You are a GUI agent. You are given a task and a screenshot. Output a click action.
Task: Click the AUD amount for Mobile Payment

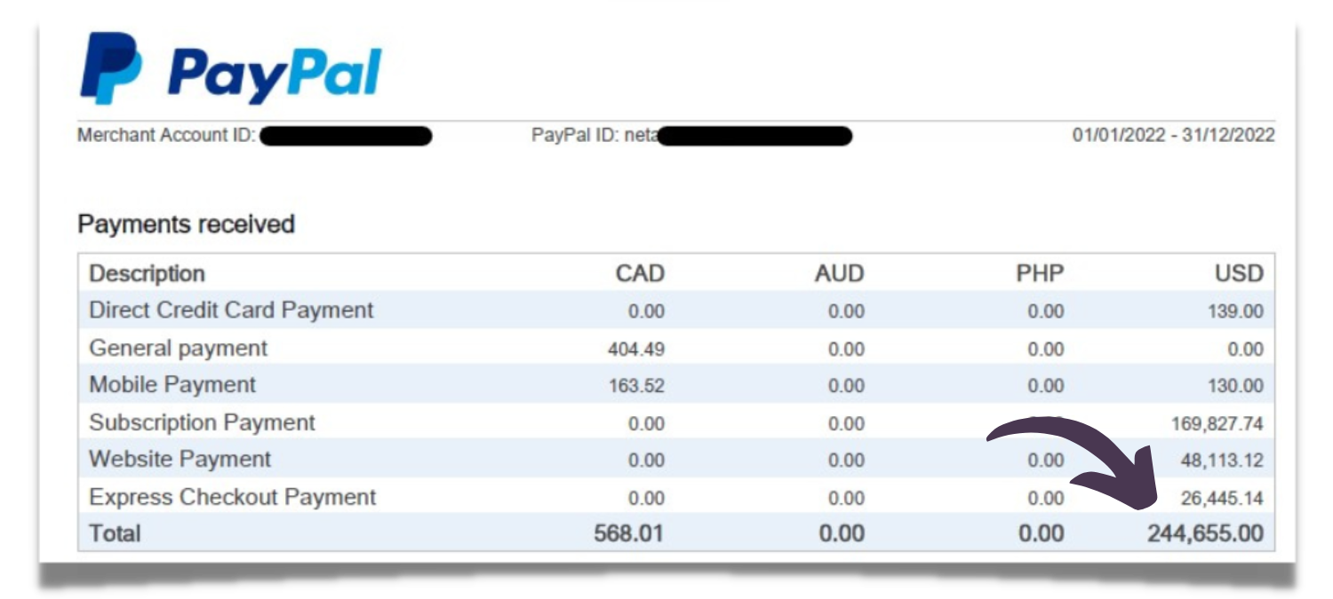coord(847,387)
